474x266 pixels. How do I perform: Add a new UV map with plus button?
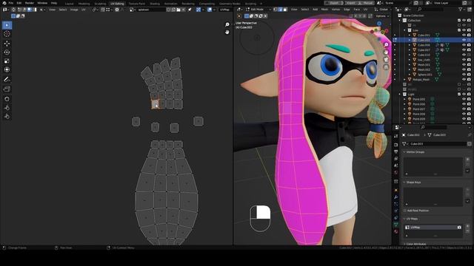coord(467,226)
